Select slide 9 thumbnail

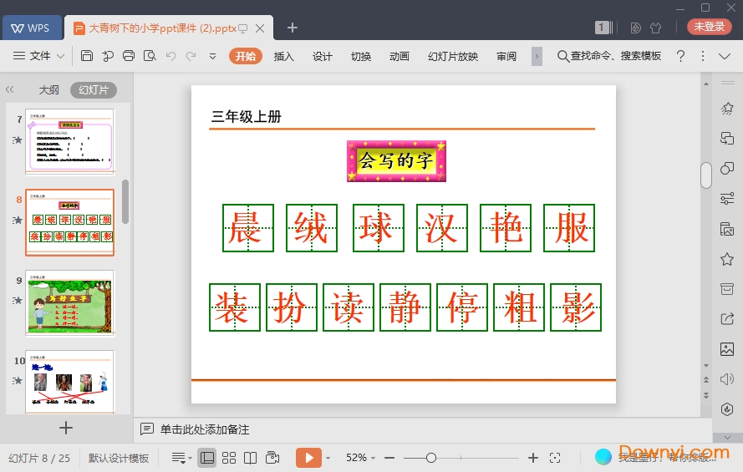click(70, 302)
